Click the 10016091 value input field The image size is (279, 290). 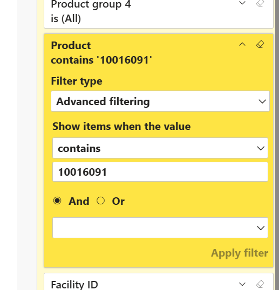tap(160, 172)
